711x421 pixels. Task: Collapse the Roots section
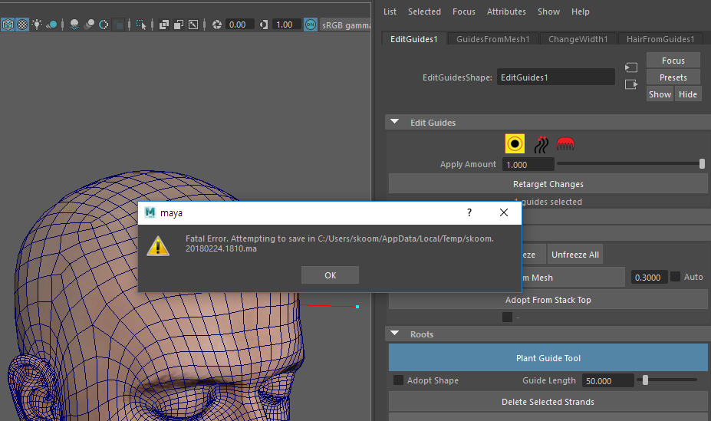(395, 334)
